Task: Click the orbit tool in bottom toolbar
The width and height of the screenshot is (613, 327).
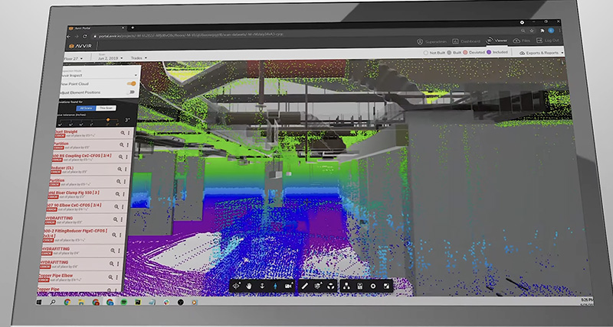Action: tap(238, 285)
